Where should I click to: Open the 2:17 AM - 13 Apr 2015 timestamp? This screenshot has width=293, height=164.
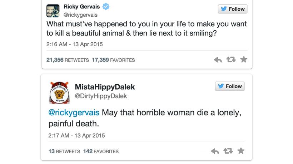pos(76,136)
